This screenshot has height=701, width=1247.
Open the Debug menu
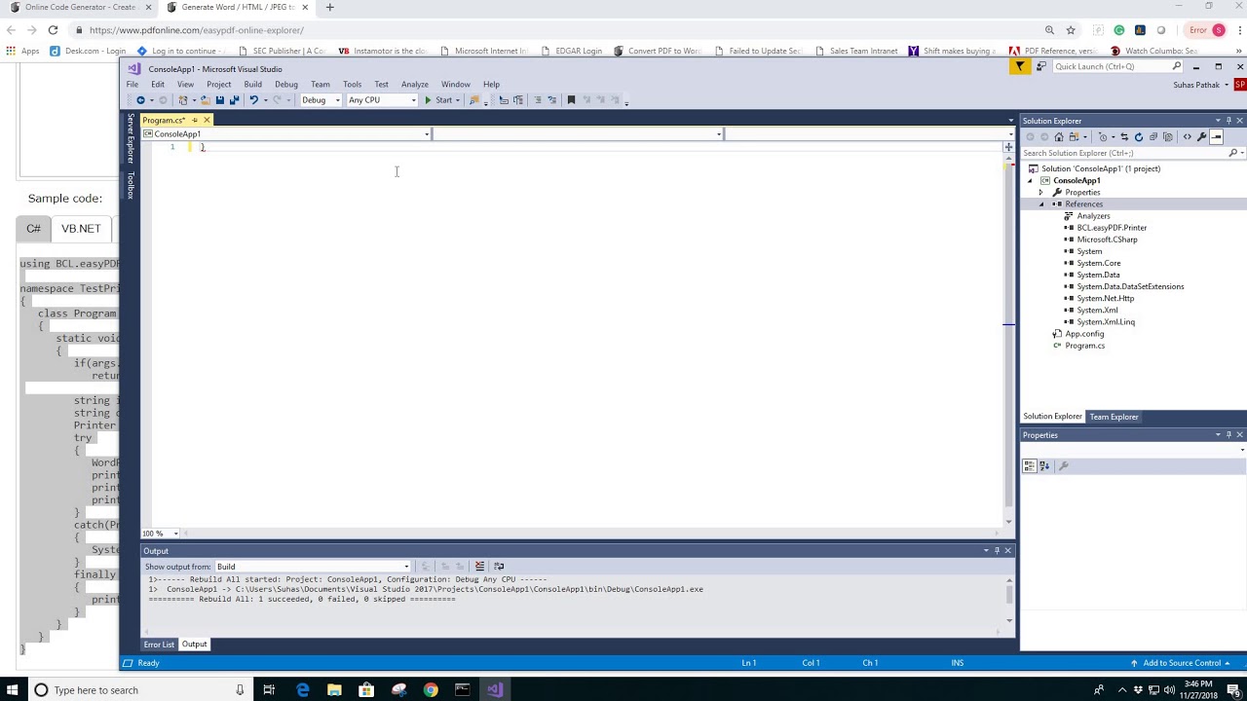285,85
